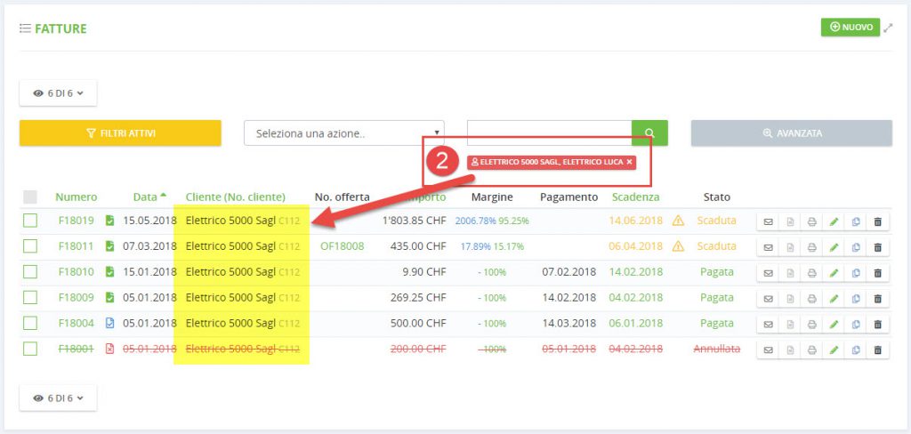Viewport: 911px width, 434px height.
Task: Duplicate invoice F18009 using the copy icon
Action: [x=855, y=298]
